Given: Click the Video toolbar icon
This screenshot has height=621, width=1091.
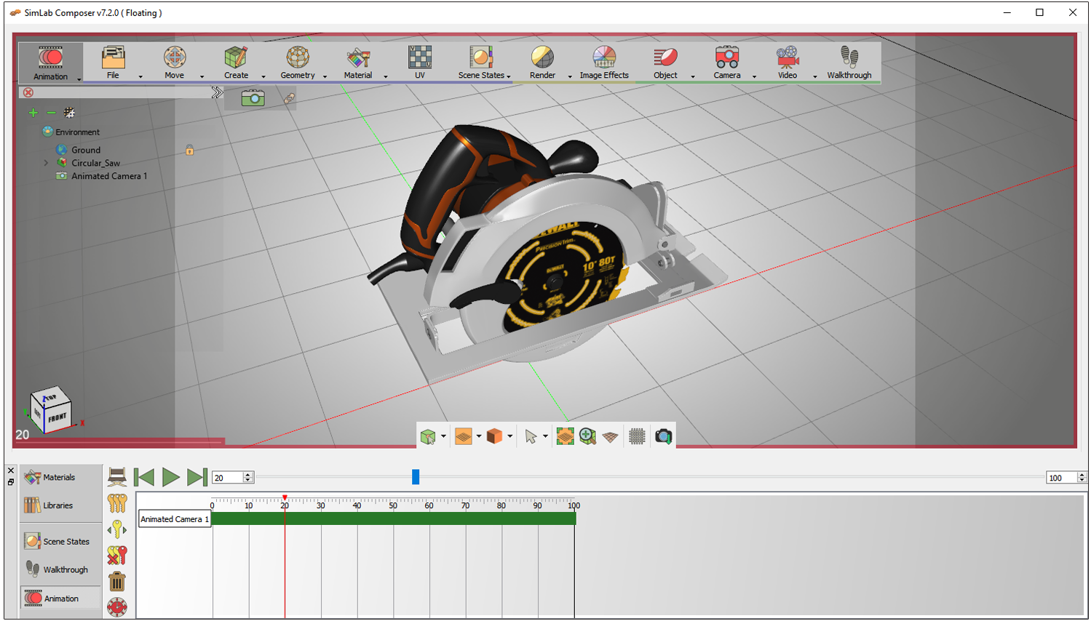Looking at the screenshot, I should [x=787, y=57].
